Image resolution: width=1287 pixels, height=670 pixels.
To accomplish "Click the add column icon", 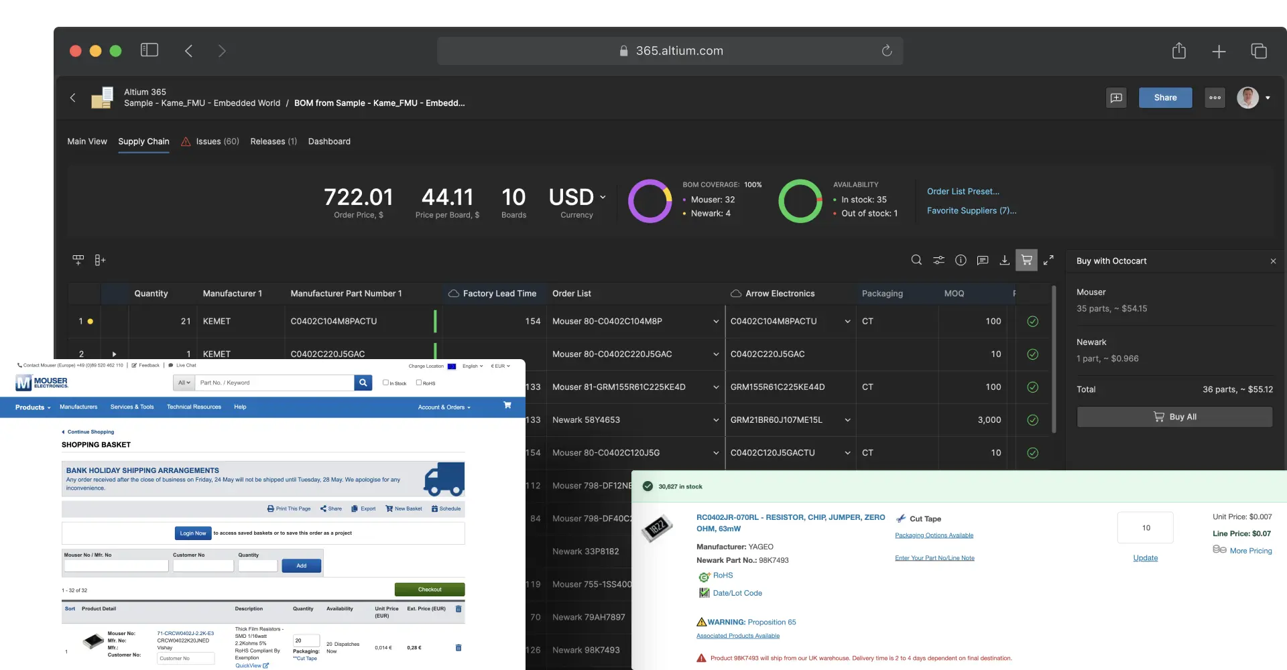I will 100,260.
